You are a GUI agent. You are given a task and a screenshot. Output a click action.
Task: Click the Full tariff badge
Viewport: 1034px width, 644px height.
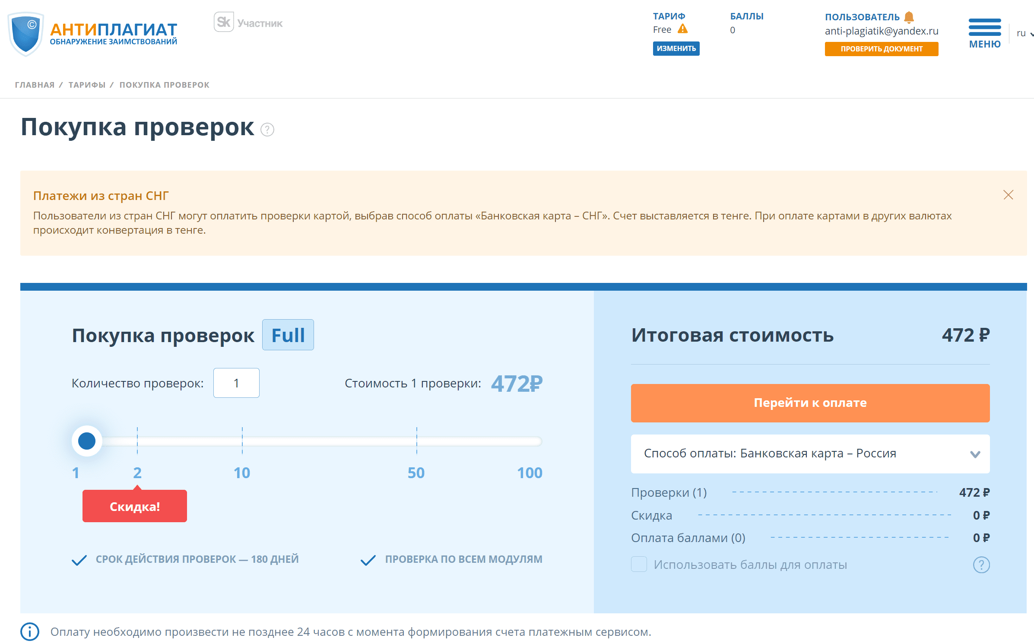click(288, 334)
